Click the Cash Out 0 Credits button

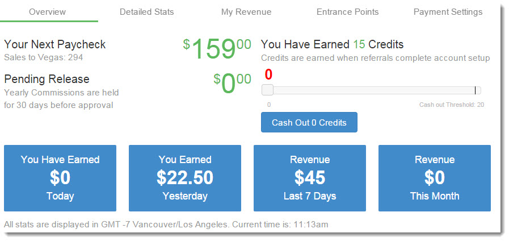coord(309,122)
